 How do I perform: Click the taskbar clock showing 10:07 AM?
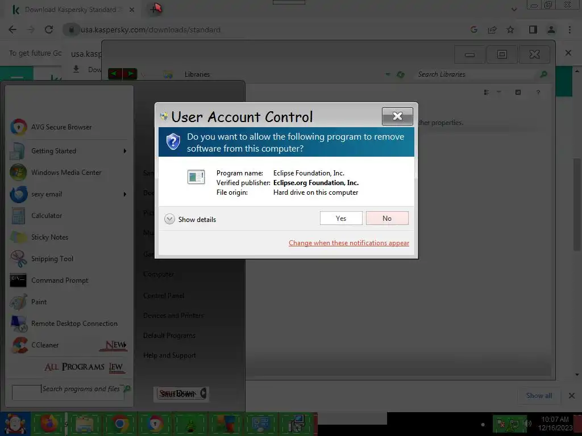(555, 424)
